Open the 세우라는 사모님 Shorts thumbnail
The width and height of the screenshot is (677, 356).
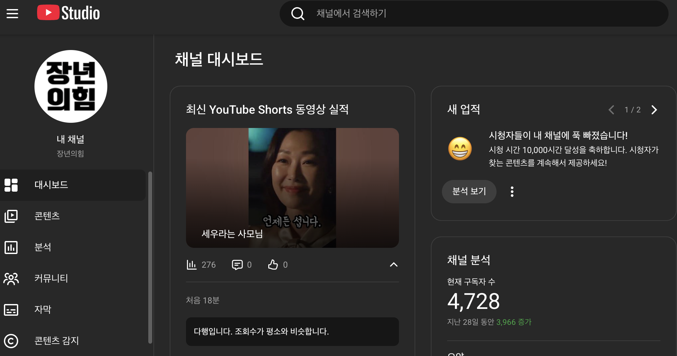pos(292,188)
